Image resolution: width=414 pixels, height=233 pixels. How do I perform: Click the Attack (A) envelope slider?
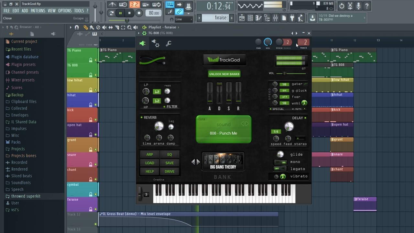point(210,93)
